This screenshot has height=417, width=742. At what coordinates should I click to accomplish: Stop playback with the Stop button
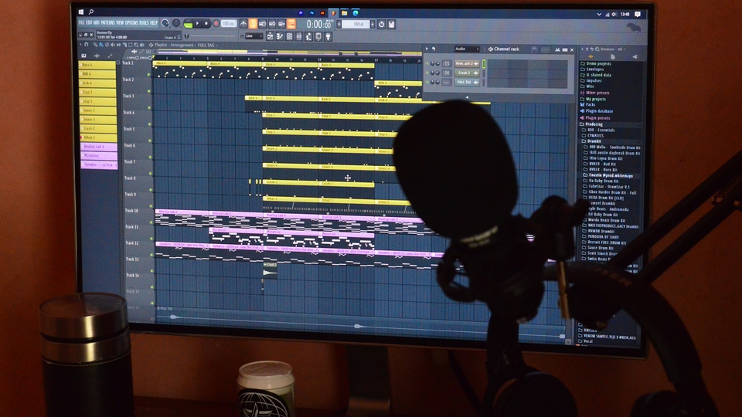tap(206, 23)
